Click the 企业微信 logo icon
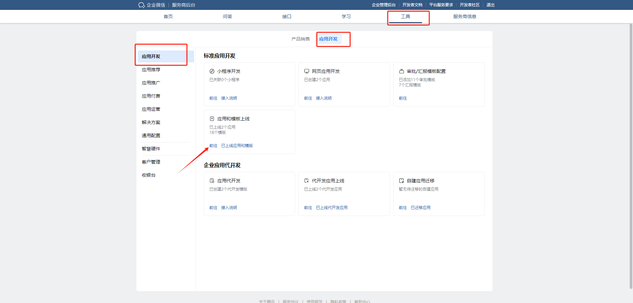The height and width of the screenshot is (303, 633). click(x=141, y=5)
